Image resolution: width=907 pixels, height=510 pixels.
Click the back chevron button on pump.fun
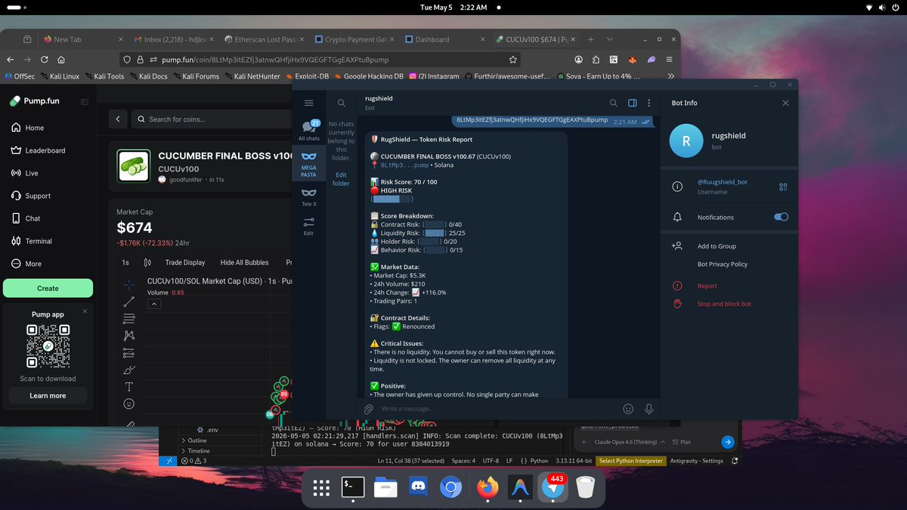point(117,119)
